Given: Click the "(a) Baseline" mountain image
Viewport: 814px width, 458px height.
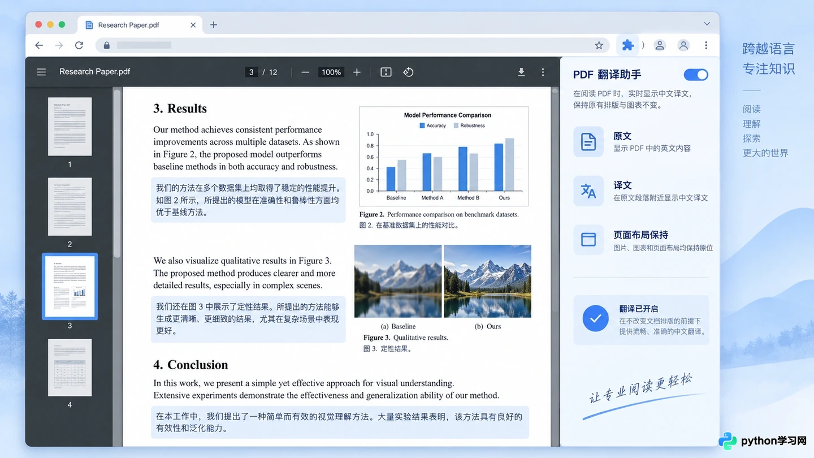Looking at the screenshot, I should (398, 281).
